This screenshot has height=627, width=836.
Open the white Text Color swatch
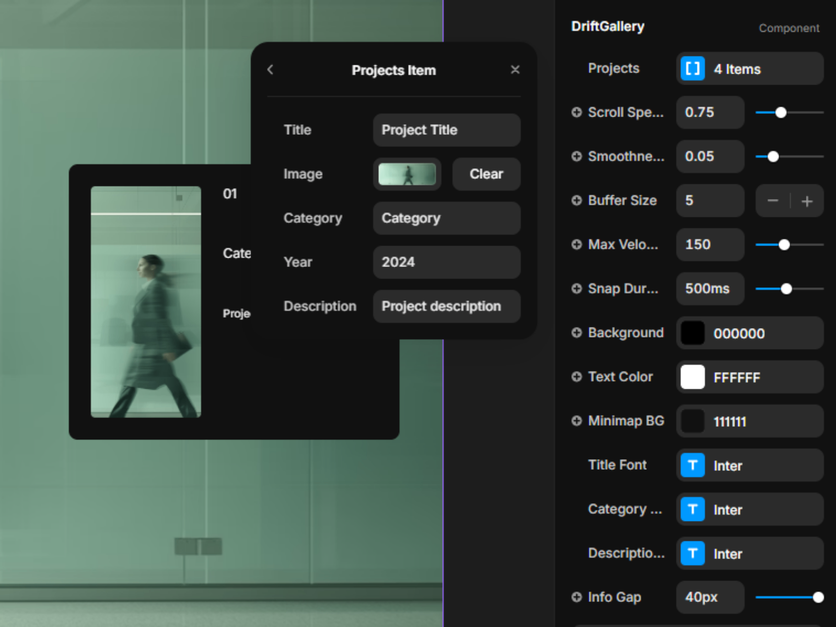692,377
